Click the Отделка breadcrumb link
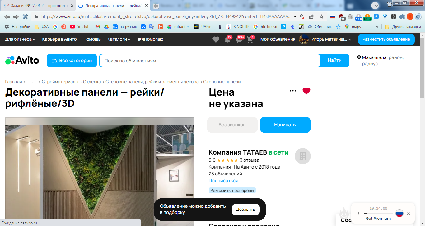425x226 pixels. 92,82
